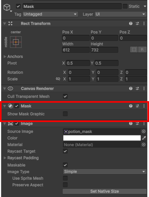Disable Cull Transparent Mesh checkbox
The image size is (149, 197).
pyautogui.click(x=65, y=96)
